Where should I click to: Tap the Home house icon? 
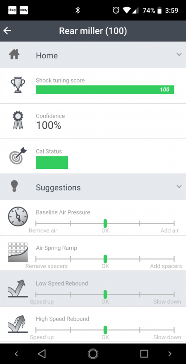[x=14, y=55]
